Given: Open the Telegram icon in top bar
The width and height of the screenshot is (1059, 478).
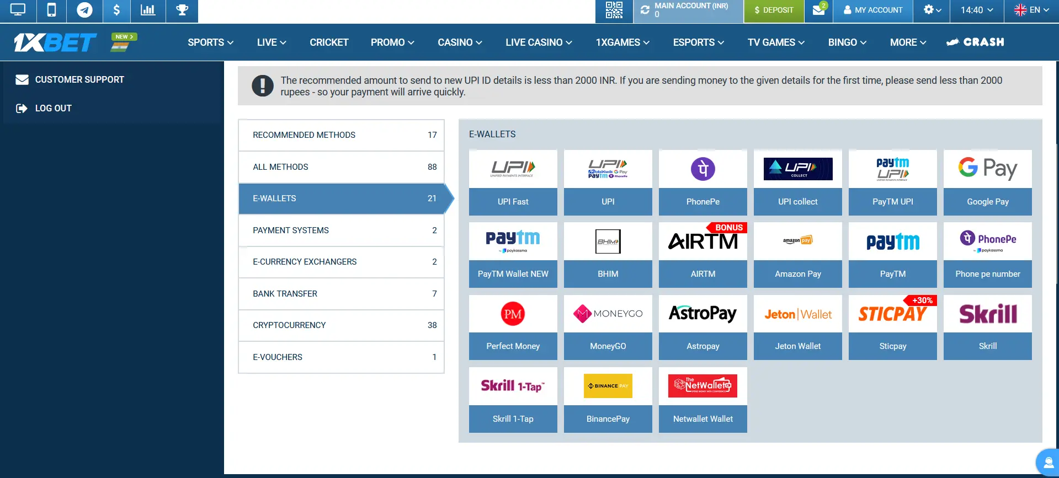Looking at the screenshot, I should pyautogui.click(x=84, y=10).
